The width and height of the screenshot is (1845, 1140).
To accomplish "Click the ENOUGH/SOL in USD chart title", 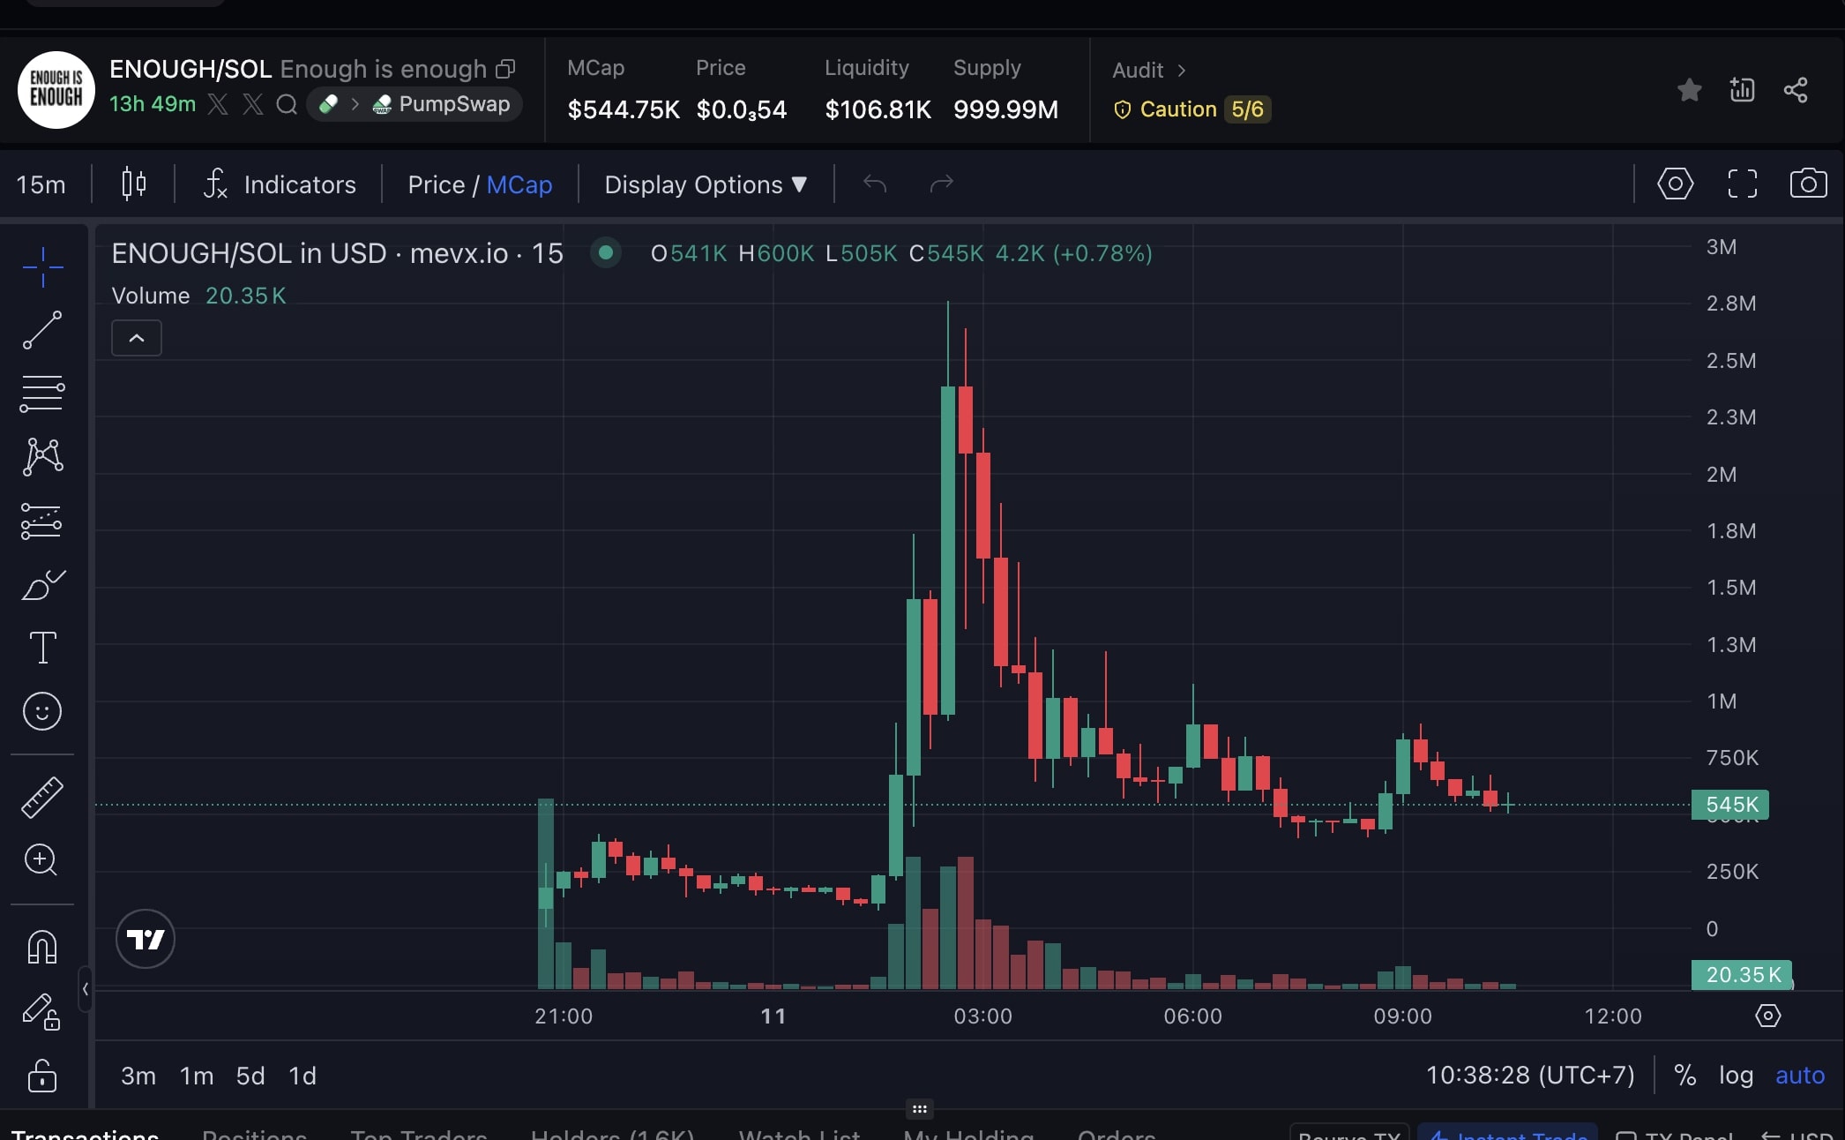I will click(337, 253).
